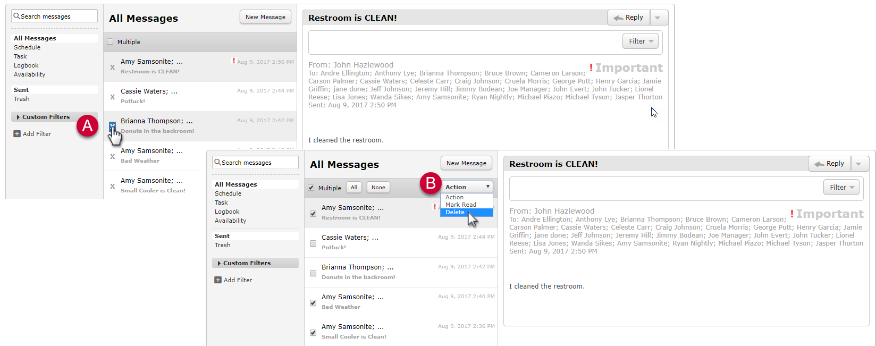This screenshot has width=876, height=346.
Task: Uncheck the Small Cooler is Clean checkbox
Action: click(313, 333)
